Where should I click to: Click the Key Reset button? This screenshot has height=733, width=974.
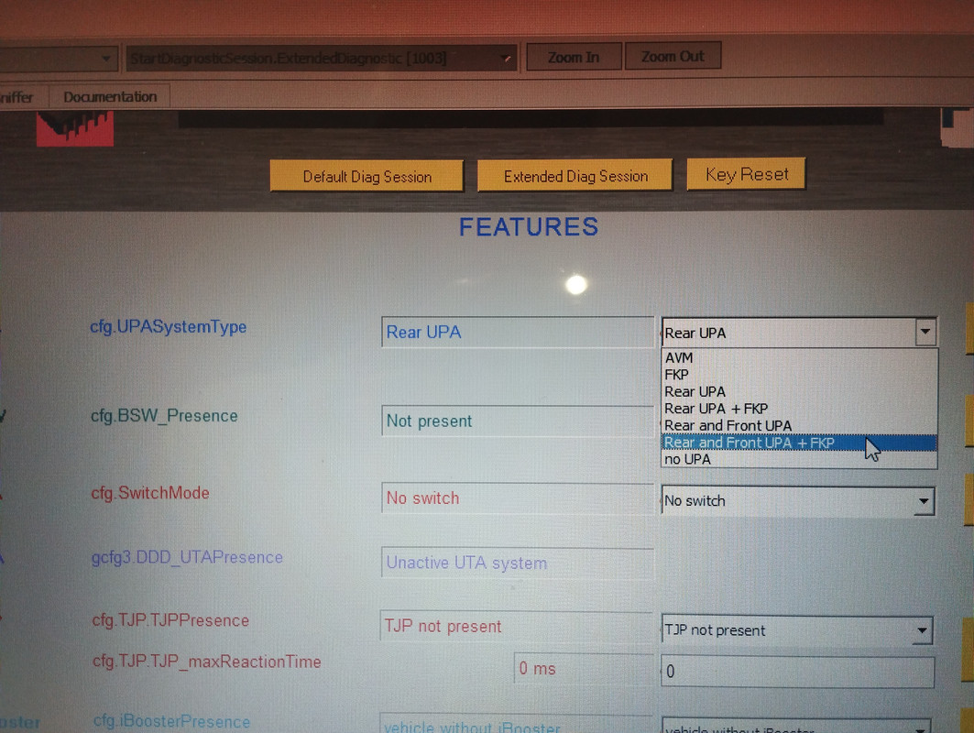(746, 174)
